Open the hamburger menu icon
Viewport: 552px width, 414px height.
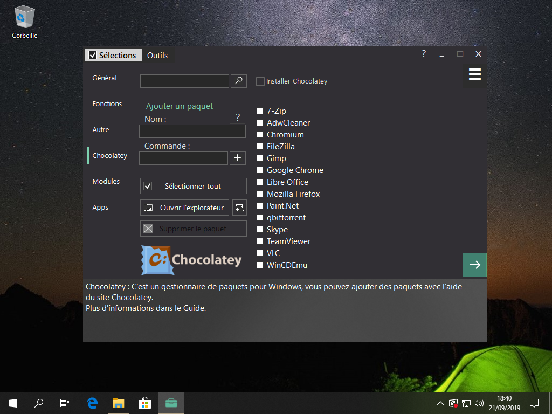click(474, 74)
